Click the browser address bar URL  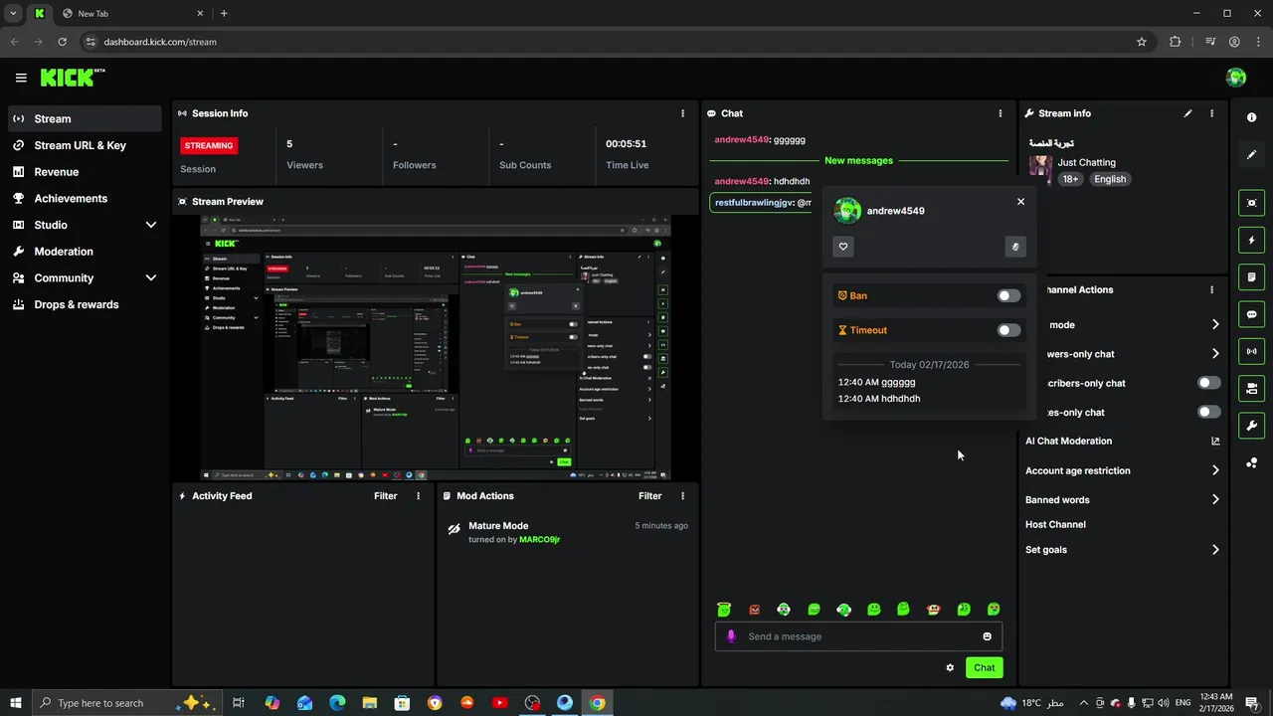pos(160,42)
